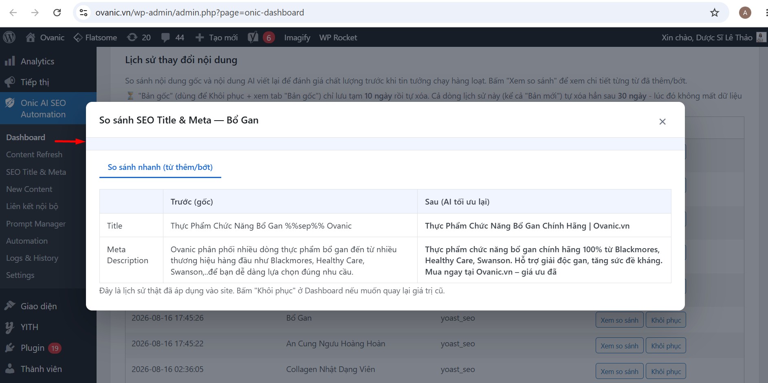Open the Liên kết nội bộ submenu item
The width and height of the screenshot is (768, 383).
click(32, 206)
